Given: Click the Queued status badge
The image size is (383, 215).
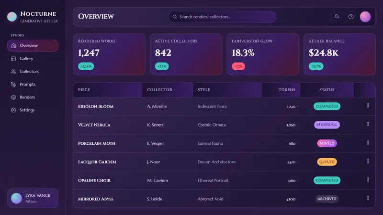Looking at the screenshot, I should tap(327, 162).
